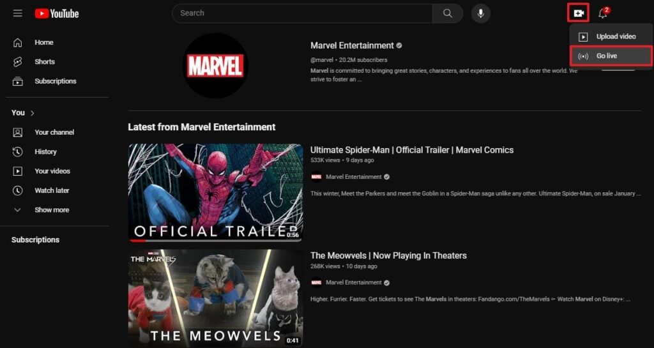
Task: Open The Meowvels video thumbnail
Action: pos(216,298)
